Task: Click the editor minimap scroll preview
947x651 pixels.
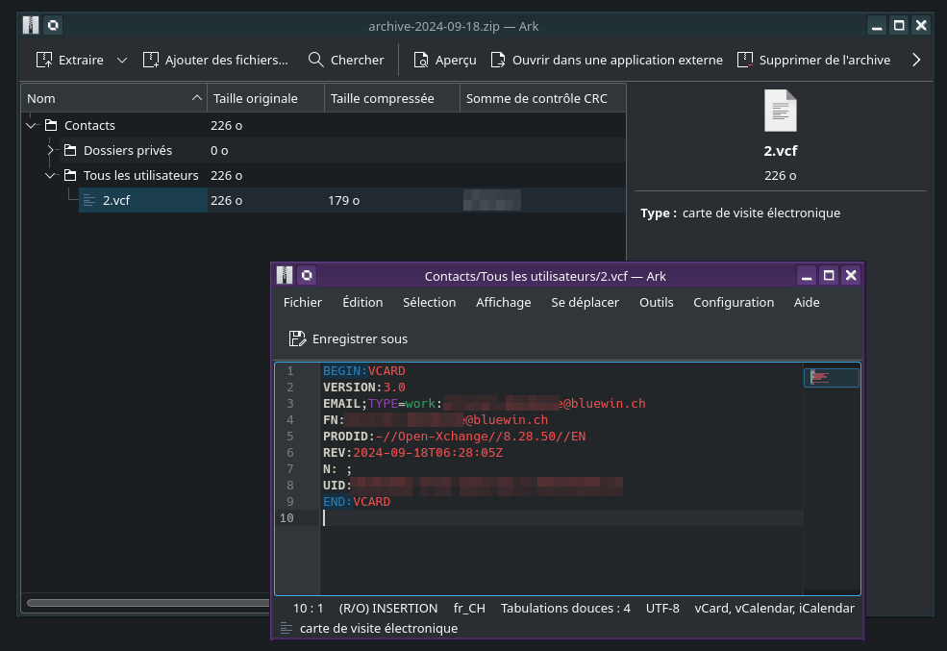Action: click(x=831, y=378)
